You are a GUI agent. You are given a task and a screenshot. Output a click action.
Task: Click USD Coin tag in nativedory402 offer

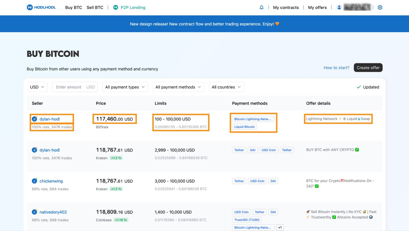pos(242,212)
